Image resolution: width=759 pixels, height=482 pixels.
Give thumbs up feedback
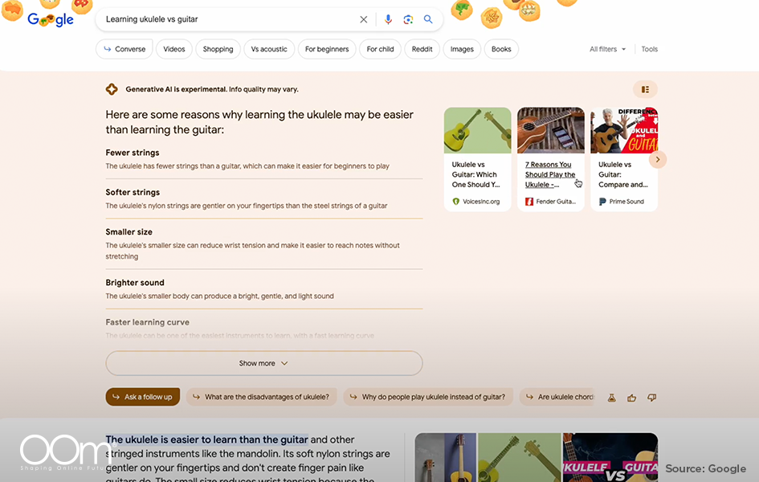pos(631,398)
